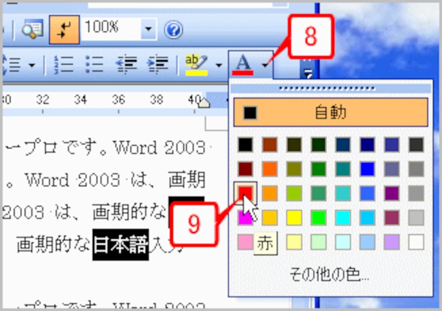Click the line spacing icon
Viewport: 442px width, 311px height.
click(x=12, y=65)
